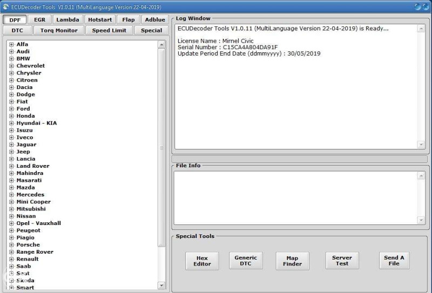Select Mahindra in the tree
Image resolution: width=432 pixels, height=293 pixels.
click(x=30, y=173)
